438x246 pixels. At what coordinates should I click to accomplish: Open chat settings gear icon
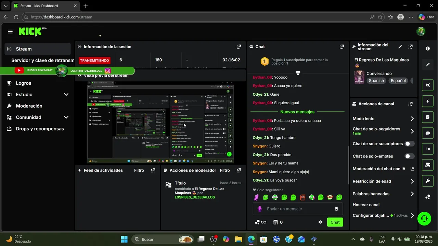[320, 222]
